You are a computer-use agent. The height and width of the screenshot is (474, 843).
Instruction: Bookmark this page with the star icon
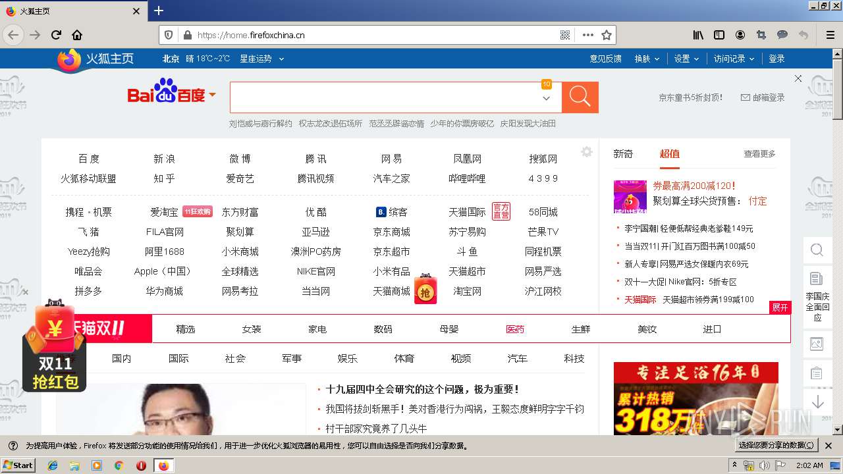click(x=607, y=35)
